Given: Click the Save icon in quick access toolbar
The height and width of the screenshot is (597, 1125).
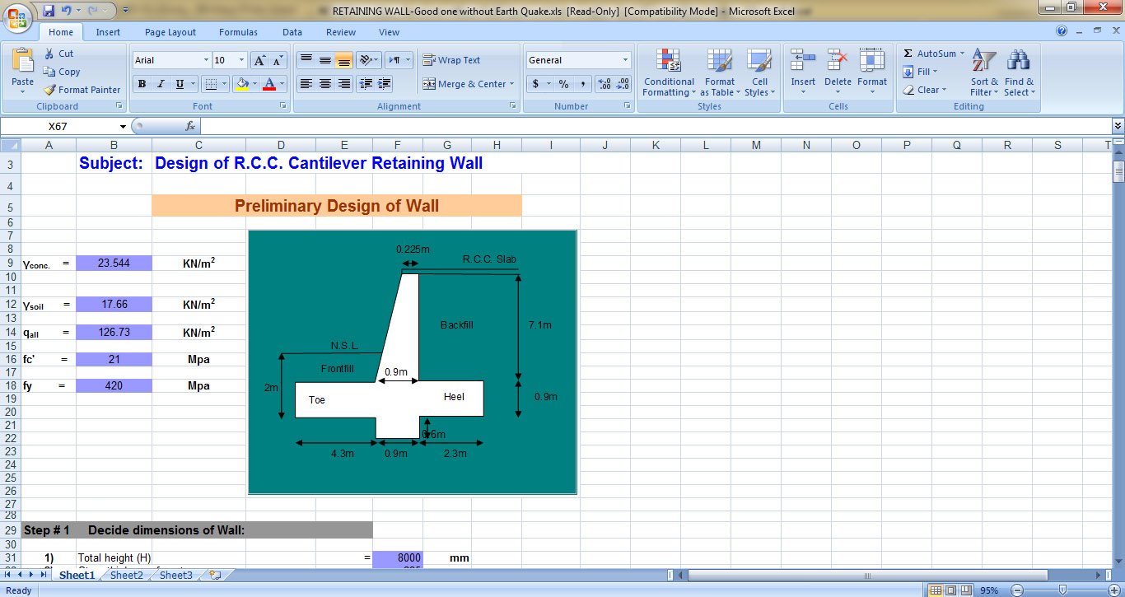Looking at the screenshot, I should 49,11.
